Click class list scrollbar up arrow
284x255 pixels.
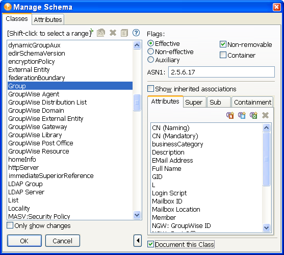pos(137,45)
